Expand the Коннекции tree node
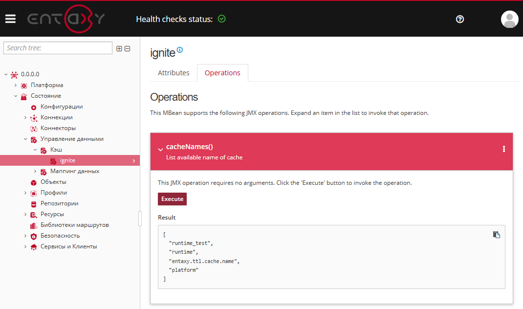The width and height of the screenshot is (523, 309). click(25, 117)
